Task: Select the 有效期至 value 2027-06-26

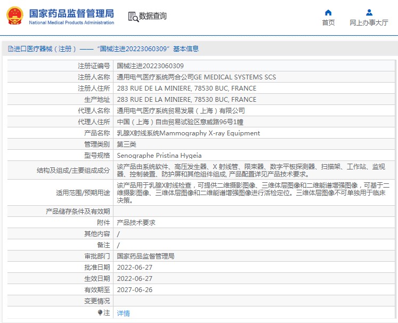Action: click(134, 290)
